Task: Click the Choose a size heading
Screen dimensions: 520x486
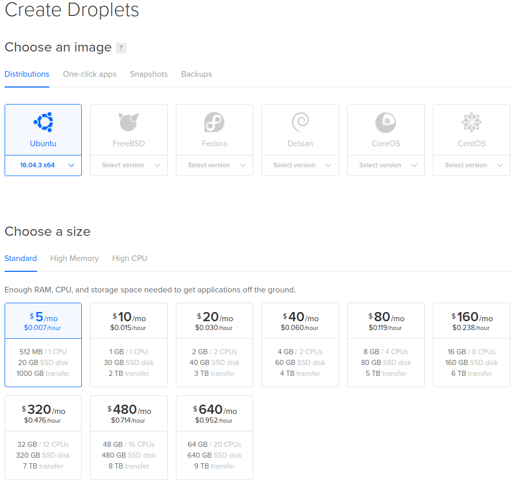Action: coord(47,231)
